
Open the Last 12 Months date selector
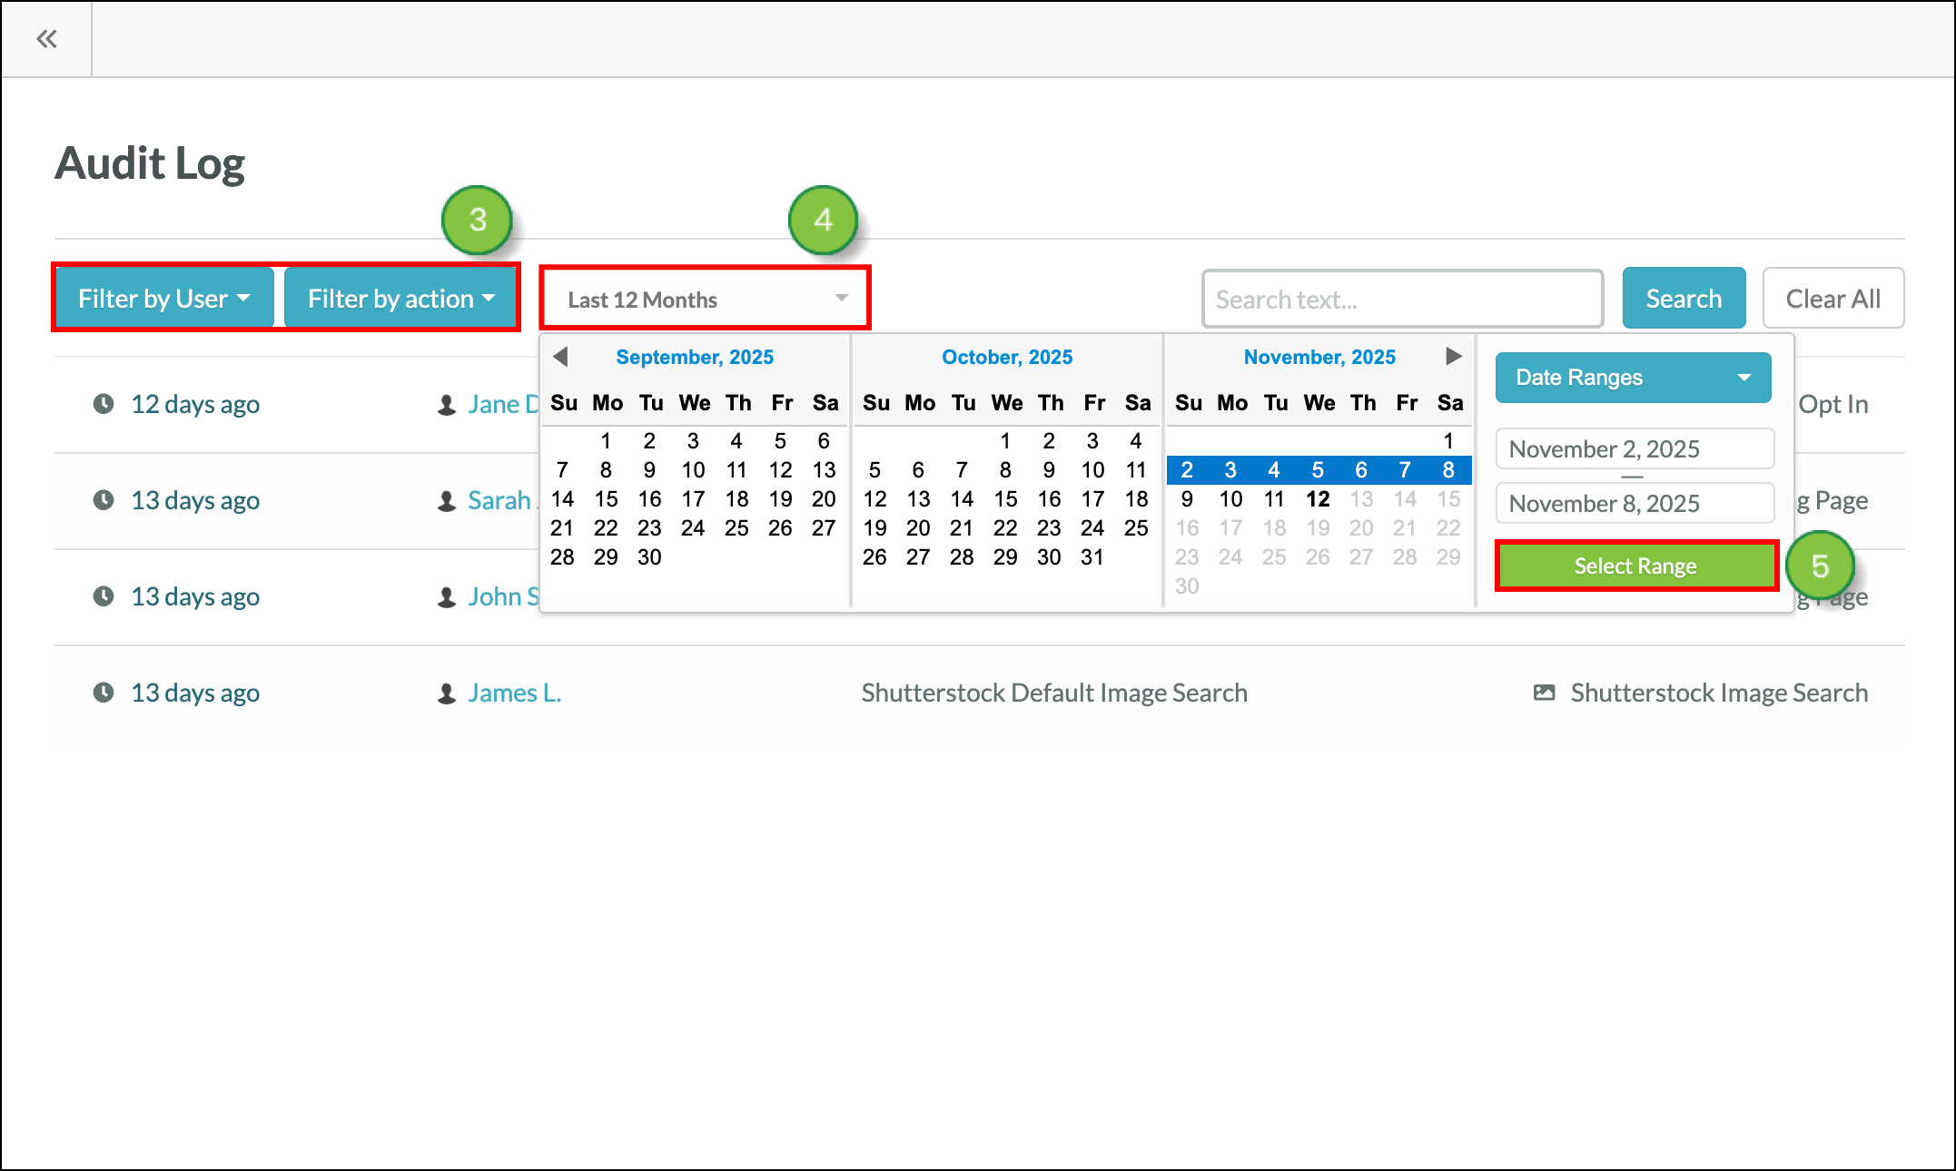click(706, 299)
